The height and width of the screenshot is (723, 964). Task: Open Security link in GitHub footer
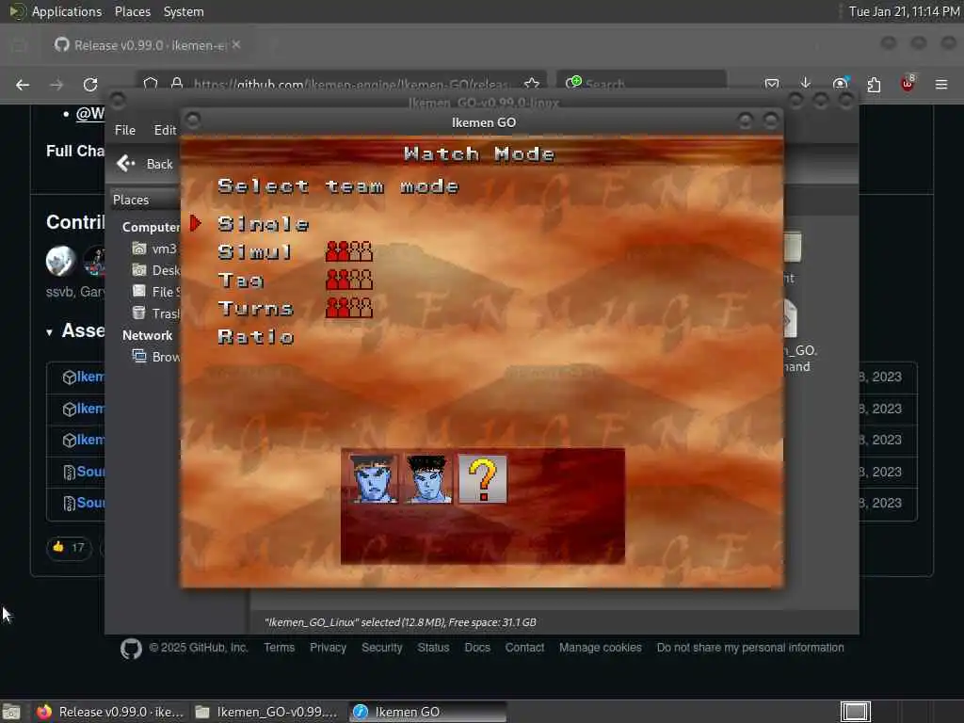[x=382, y=648]
